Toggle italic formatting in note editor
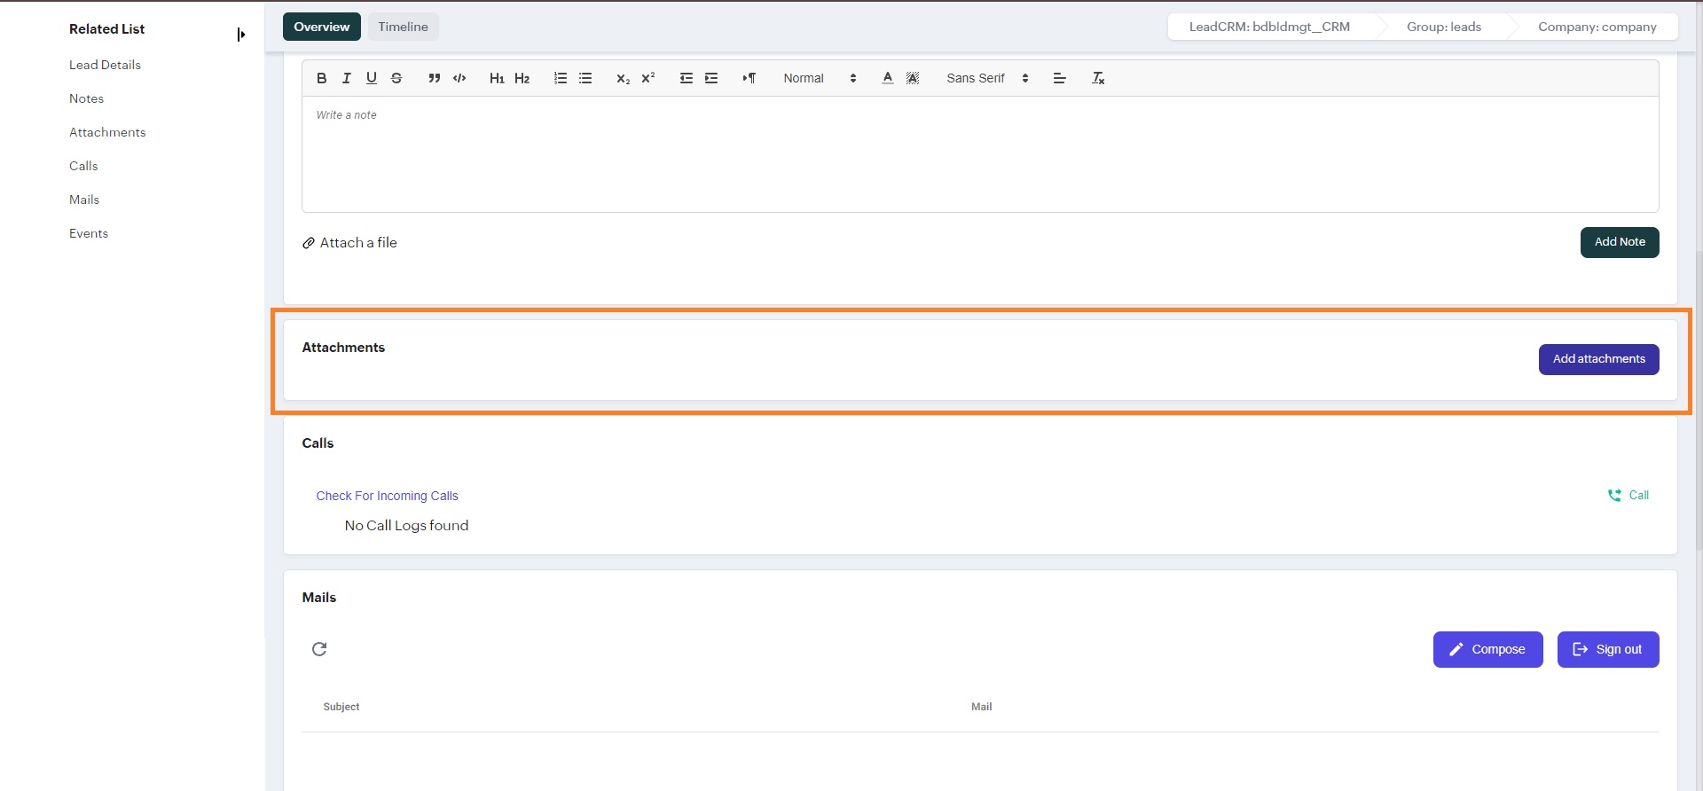 pyautogui.click(x=347, y=78)
